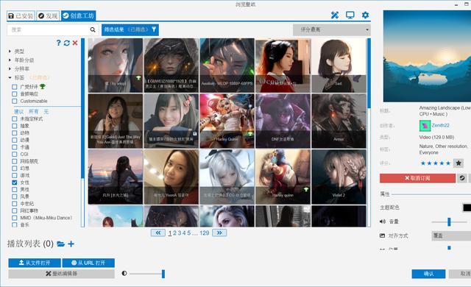
Task: Tick the 男性 (Guys) tag checkbox
Action: point(15,189)
